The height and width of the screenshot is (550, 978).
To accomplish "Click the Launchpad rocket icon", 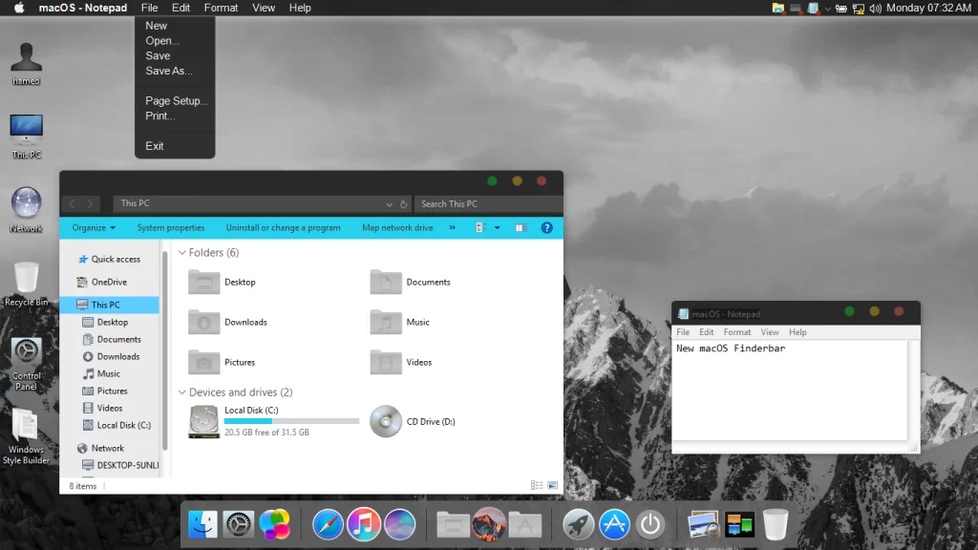I will (578, 524).
